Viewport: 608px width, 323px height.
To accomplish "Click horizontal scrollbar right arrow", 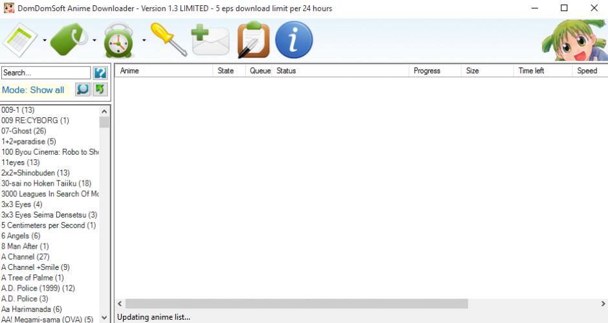I will click(603, 304).
